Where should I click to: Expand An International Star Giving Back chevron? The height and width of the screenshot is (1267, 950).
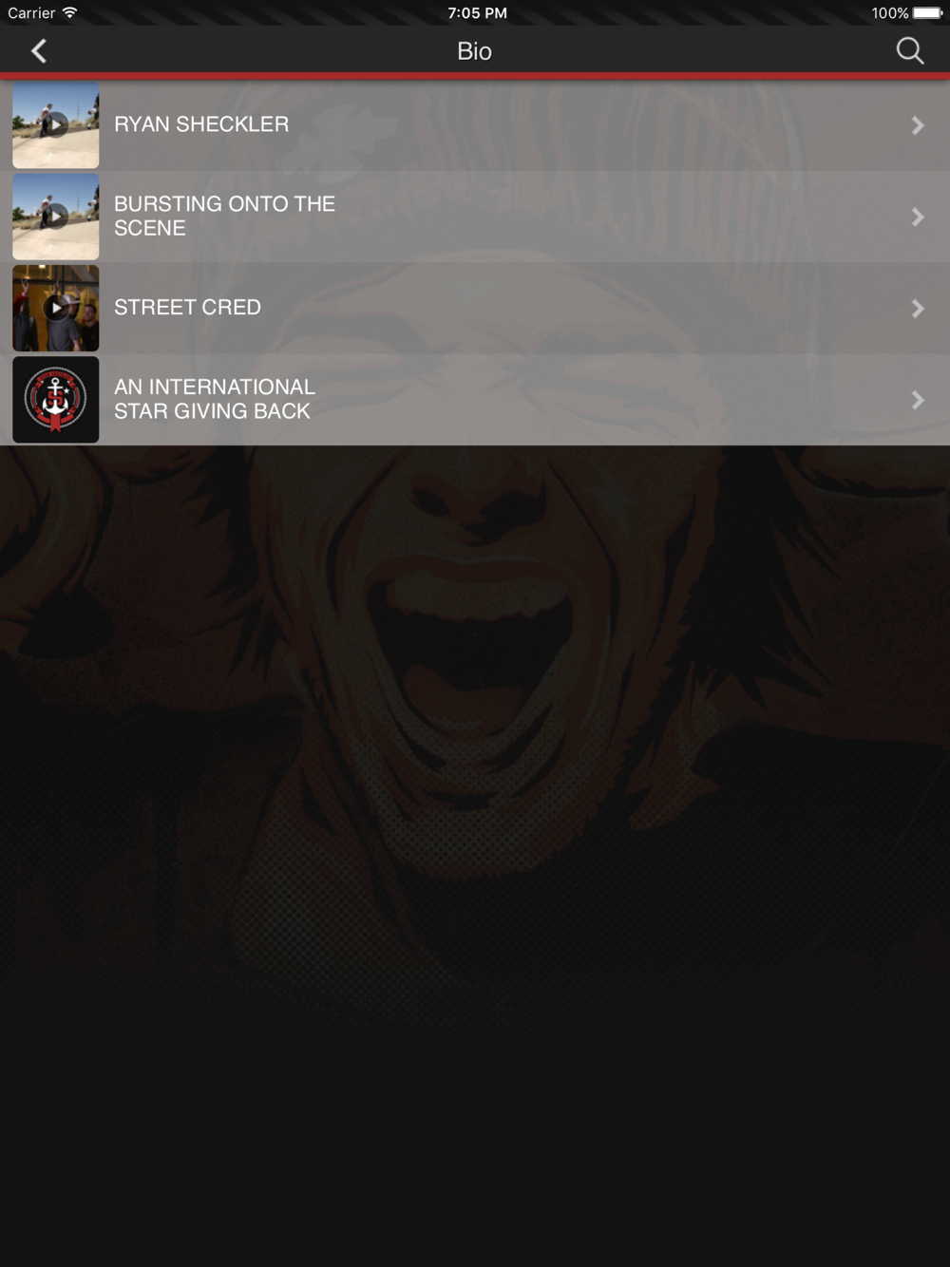[918, 400]
